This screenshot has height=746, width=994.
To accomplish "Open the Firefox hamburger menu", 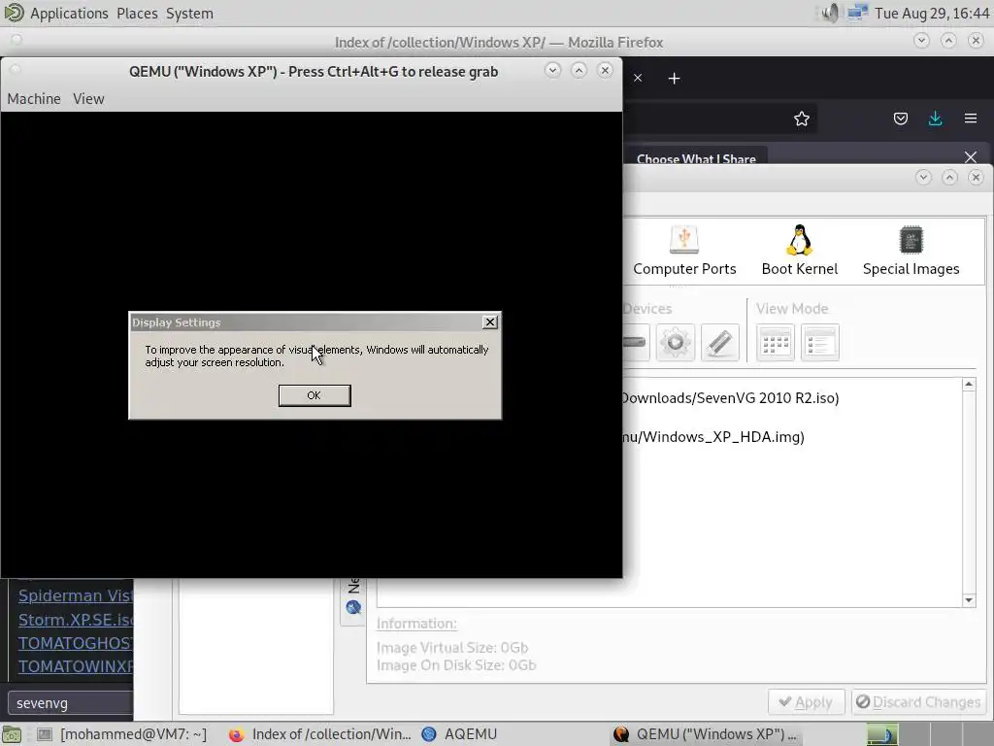I will pos(971,119).
